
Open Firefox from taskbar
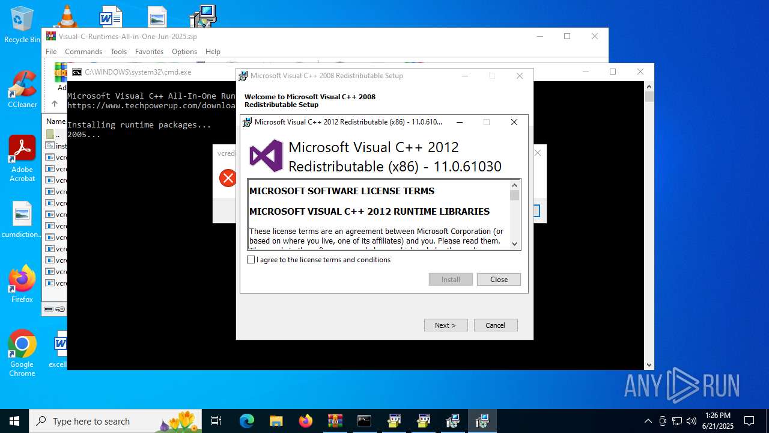coord(305,421)
